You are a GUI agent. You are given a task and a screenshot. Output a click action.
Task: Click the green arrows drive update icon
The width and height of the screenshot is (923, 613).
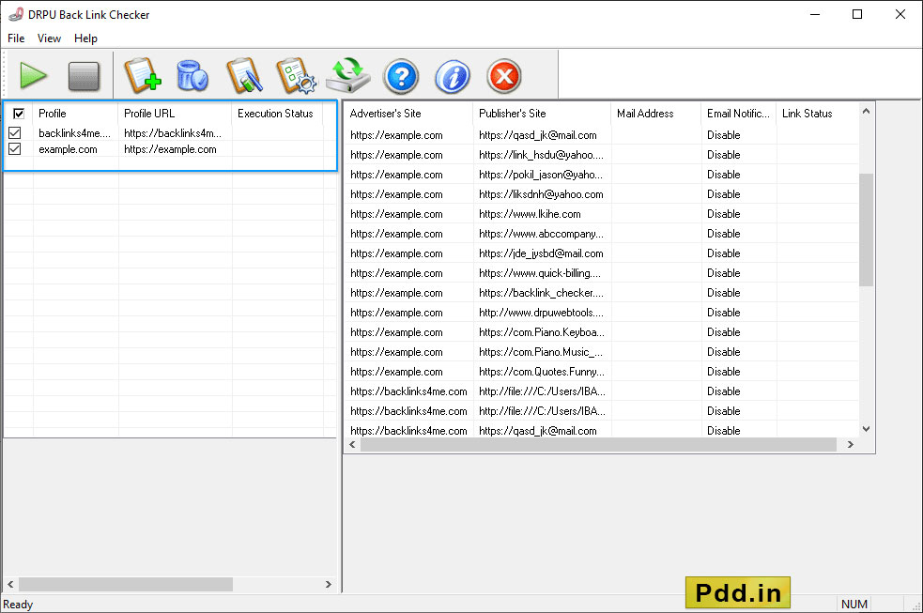(348, 76)
